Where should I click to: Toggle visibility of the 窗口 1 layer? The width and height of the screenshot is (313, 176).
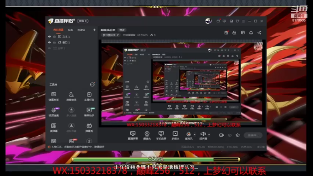(50, 42)
